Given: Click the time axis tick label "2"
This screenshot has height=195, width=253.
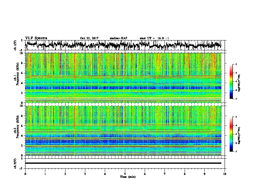Looking at the screenshot, I should point(65,174).
